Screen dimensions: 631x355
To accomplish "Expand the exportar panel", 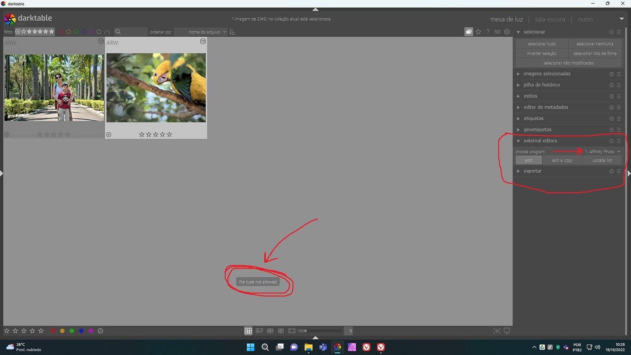I will (532, 171).
